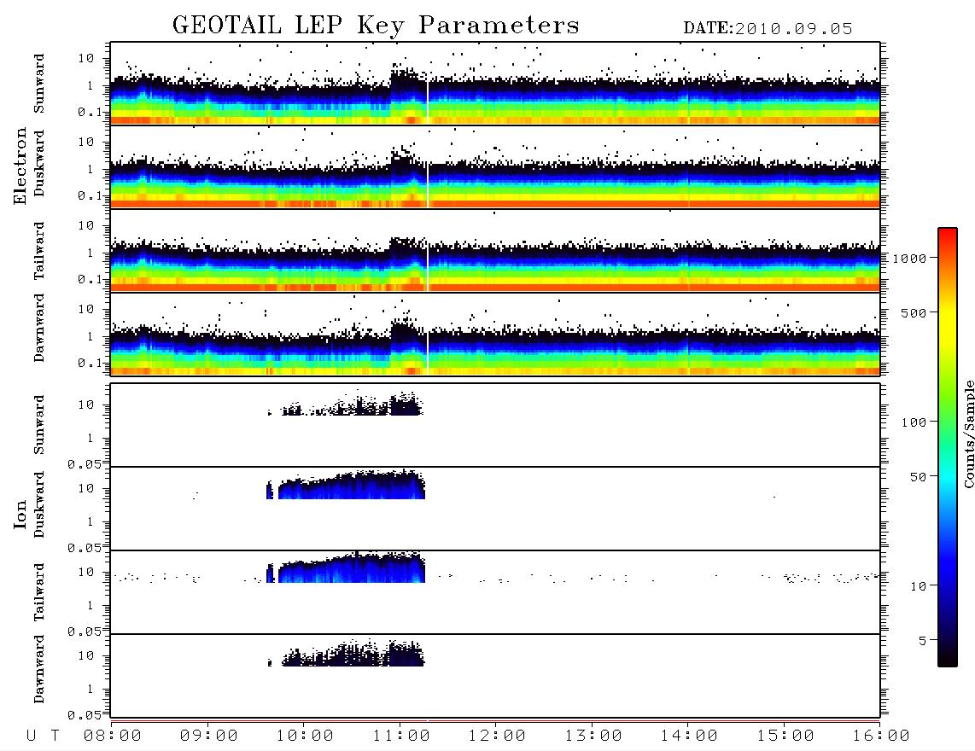Select the Electron Tailward axis label
Viewport: 975px width, 751px height.
[39, 251]
